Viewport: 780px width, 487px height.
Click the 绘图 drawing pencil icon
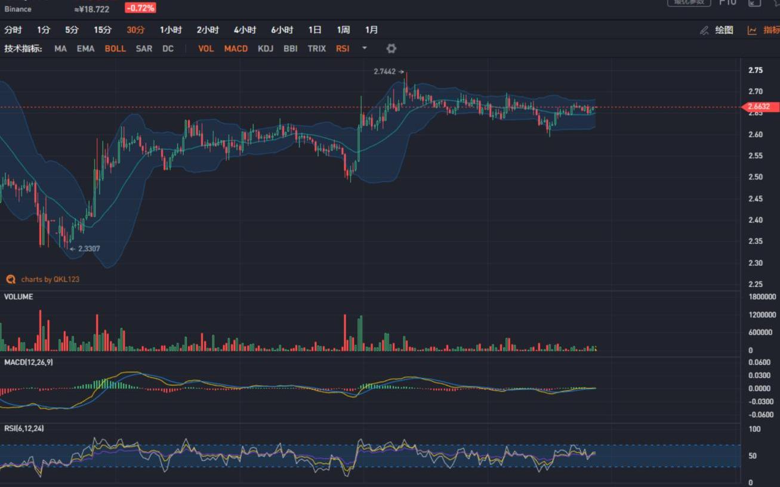704,30
